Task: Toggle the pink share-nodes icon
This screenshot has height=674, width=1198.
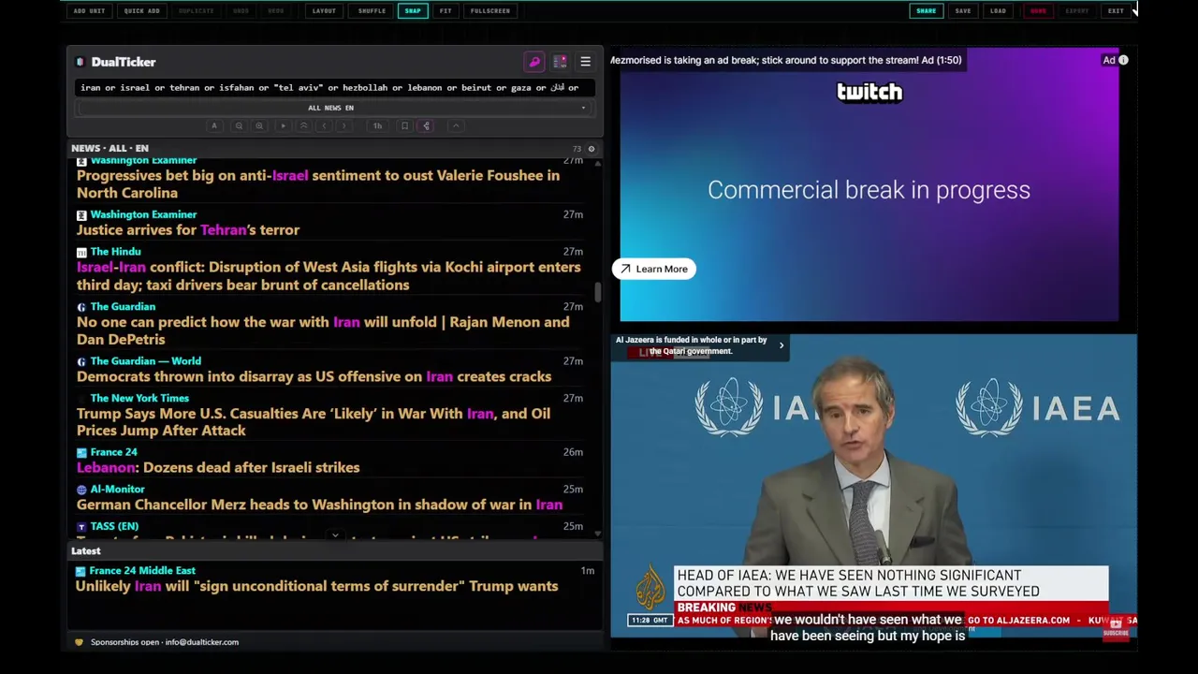Action: [x=426, y=125]
